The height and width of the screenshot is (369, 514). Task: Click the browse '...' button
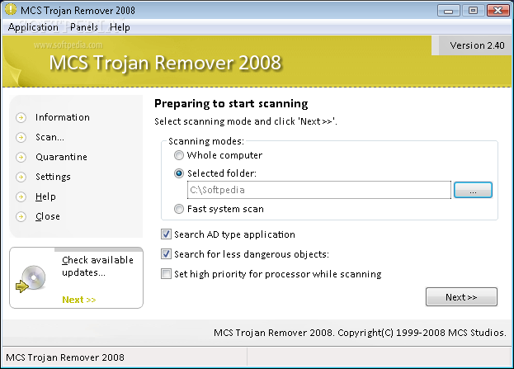(x=473, y=190)
